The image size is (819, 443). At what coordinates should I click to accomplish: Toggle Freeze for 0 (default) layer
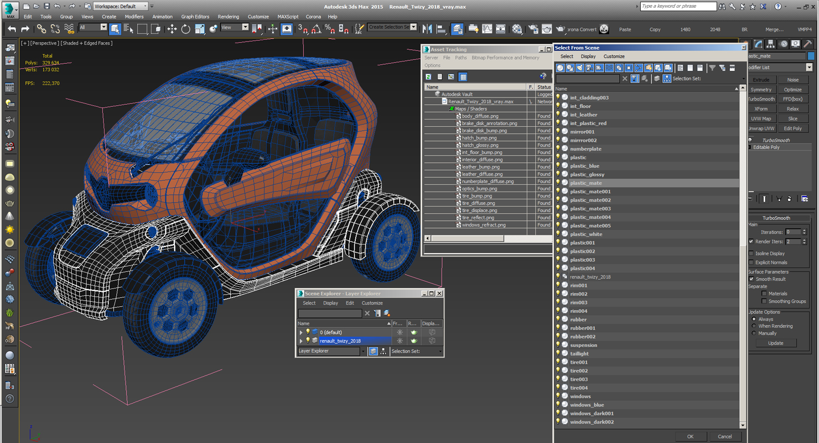point(400,332)
